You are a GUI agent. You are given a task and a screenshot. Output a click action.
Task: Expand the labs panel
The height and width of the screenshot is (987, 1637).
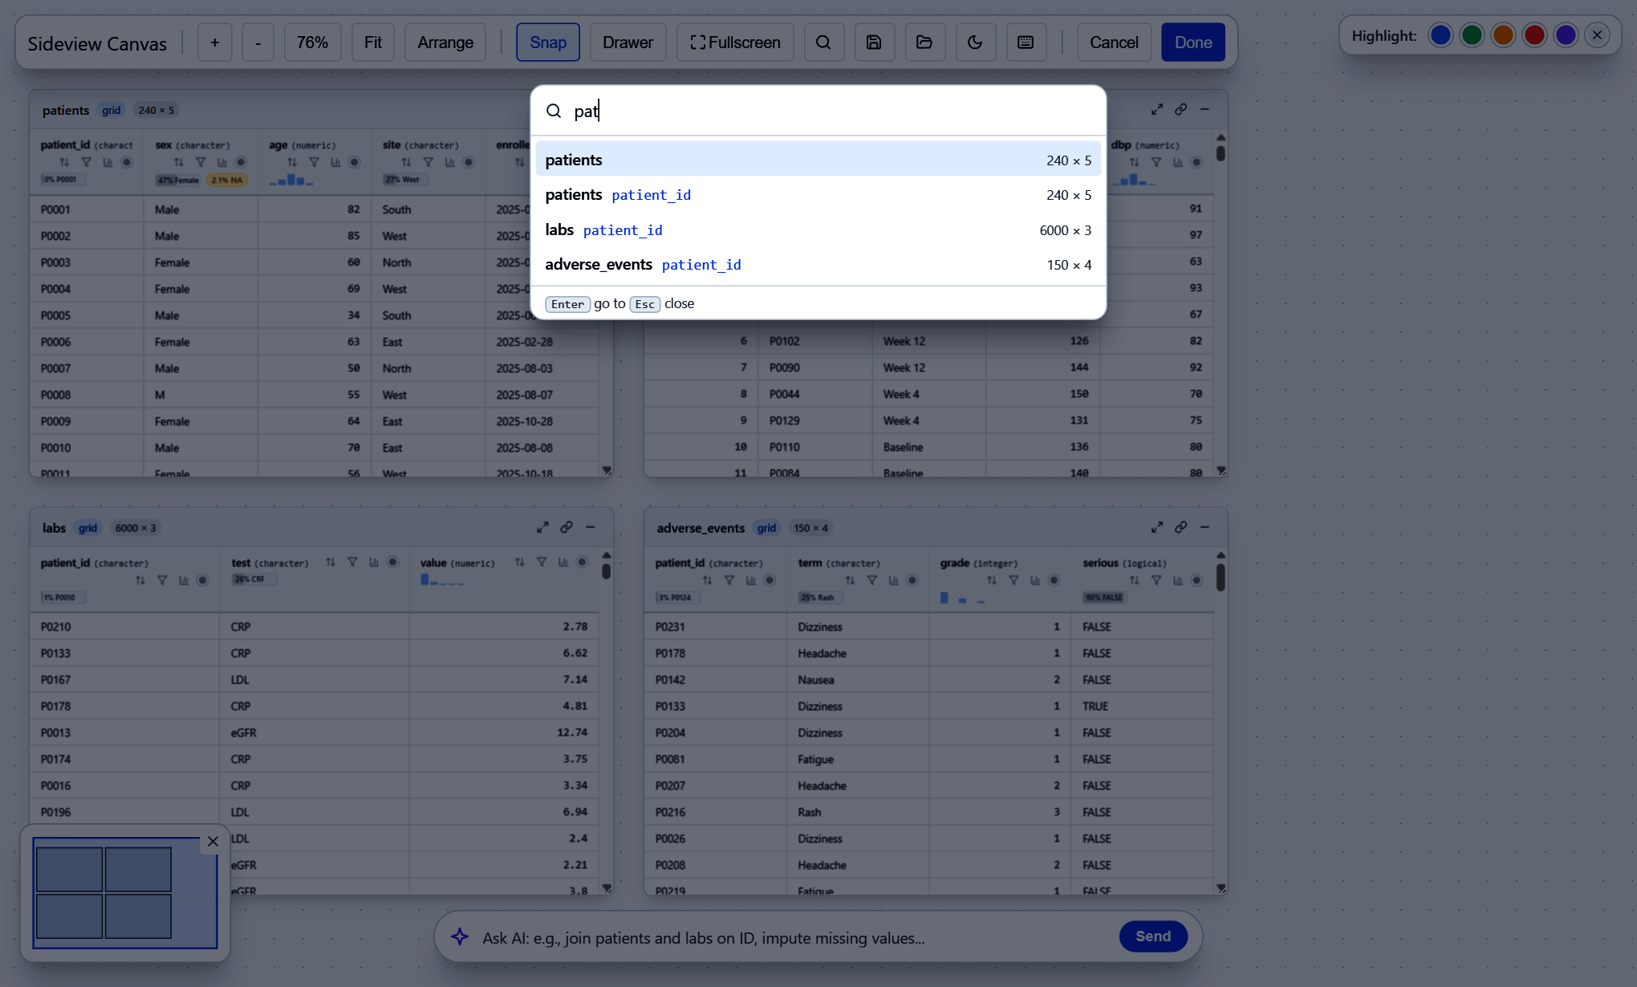pyautogui.click(x=542, y=527)
